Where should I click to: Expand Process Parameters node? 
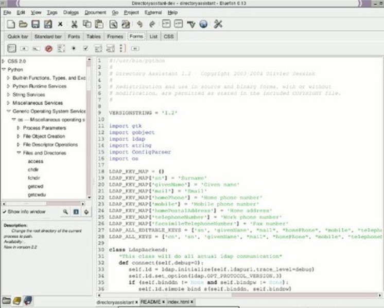pos(19,128)
